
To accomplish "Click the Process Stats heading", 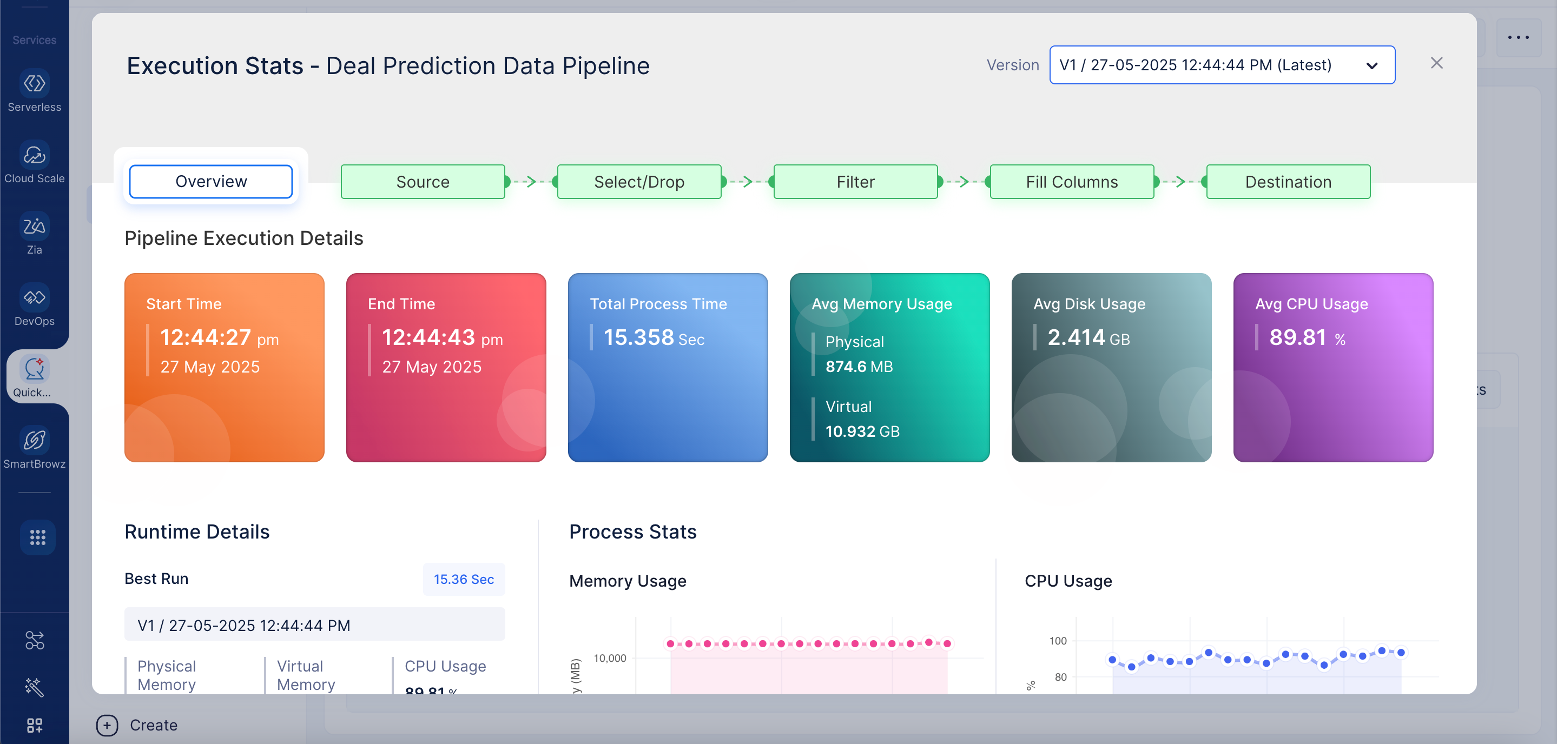I will pyautogui.click(x=633, y=532).
